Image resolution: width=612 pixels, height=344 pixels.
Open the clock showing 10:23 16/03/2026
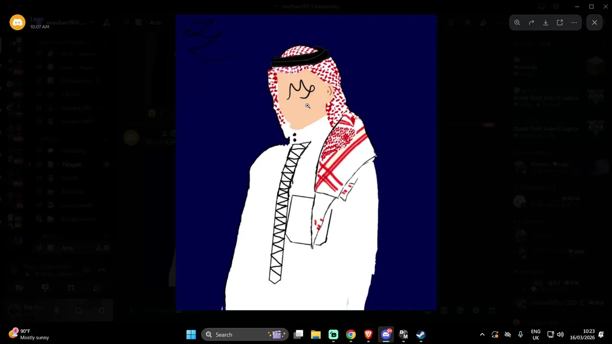tap(582, 334)
